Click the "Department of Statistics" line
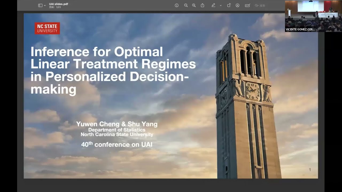This screenshot has height=192, width=342. tap(117, 130)
